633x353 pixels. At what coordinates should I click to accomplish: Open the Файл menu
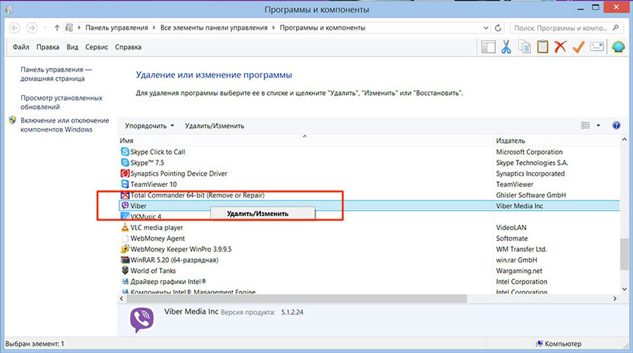pos(20,47)
